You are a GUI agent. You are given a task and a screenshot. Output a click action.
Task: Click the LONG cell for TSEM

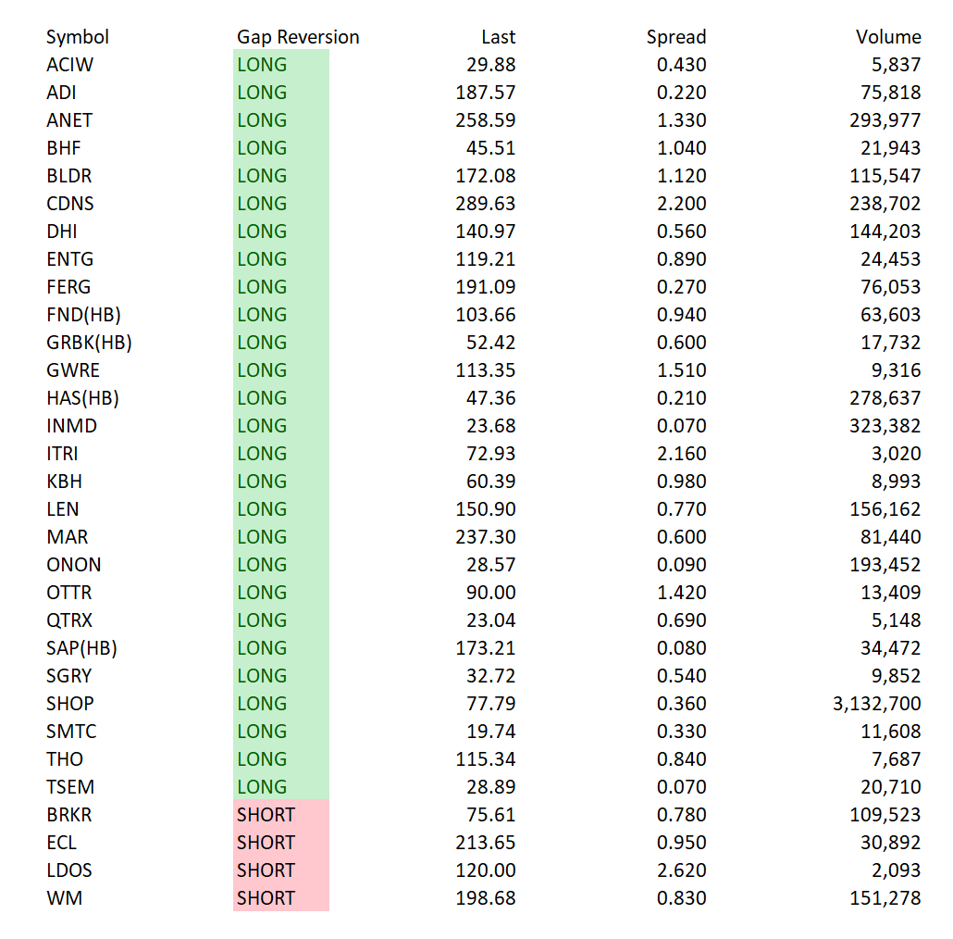click(x=280, y=787)
